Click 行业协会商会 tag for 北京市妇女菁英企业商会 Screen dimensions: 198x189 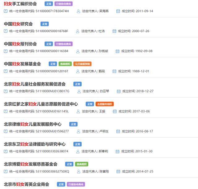(x=76, y=184)
